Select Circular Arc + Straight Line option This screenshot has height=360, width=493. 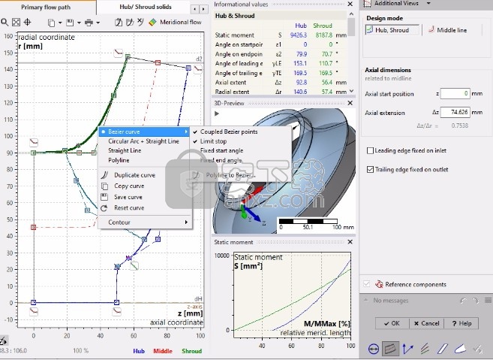click(x=143, y=141)
